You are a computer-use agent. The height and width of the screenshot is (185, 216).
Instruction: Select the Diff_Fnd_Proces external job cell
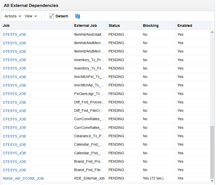(90, 102)
